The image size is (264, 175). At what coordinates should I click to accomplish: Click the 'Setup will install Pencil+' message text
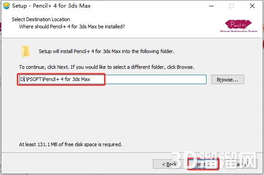(x=107, y=51)
